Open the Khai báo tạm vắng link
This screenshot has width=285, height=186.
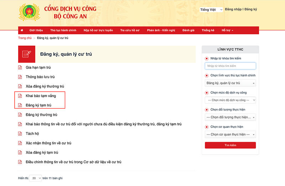tap(41, 96)
